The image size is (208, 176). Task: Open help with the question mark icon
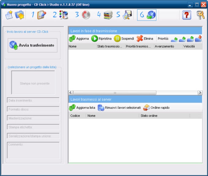click(187, 15)
